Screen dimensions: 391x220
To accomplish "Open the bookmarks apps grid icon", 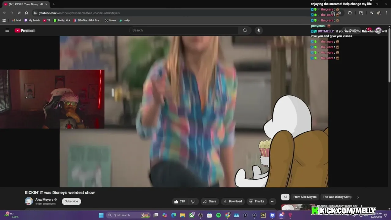I will tap(4, 20).
